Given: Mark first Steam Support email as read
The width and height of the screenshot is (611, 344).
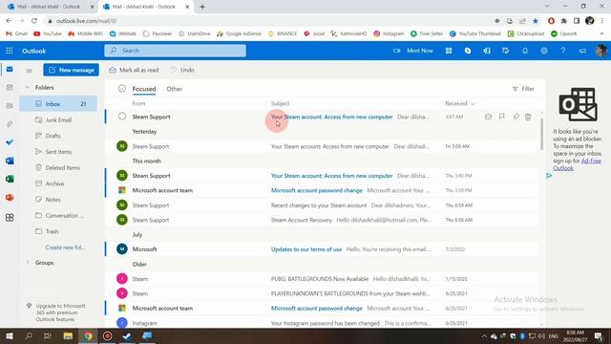Looking at the screenshot, I should pos(488,117).
